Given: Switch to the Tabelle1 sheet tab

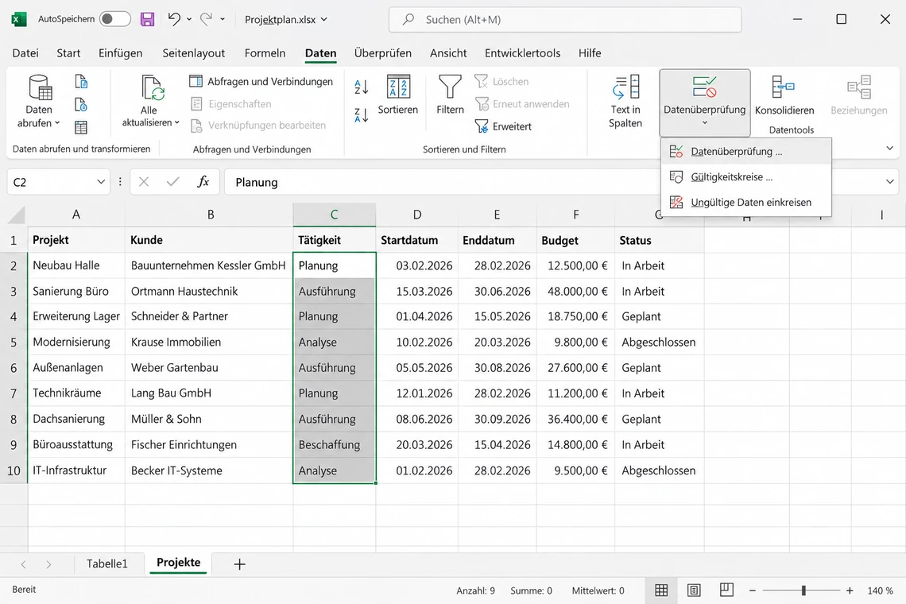Looking at the screenshot, I should 107,563.
